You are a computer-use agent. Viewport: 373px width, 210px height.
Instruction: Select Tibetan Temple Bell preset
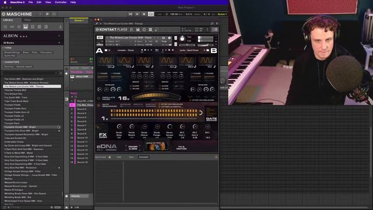tap(32, 90)
